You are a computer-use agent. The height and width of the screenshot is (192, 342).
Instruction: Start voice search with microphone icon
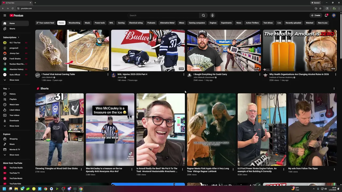(212, 15)
